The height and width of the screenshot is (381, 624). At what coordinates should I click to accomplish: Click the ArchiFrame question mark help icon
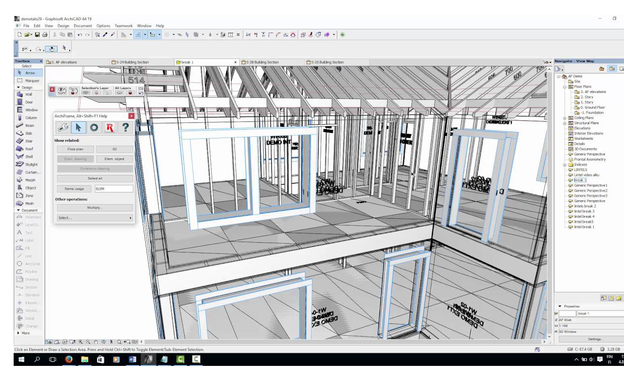click(x=125, y=128)
